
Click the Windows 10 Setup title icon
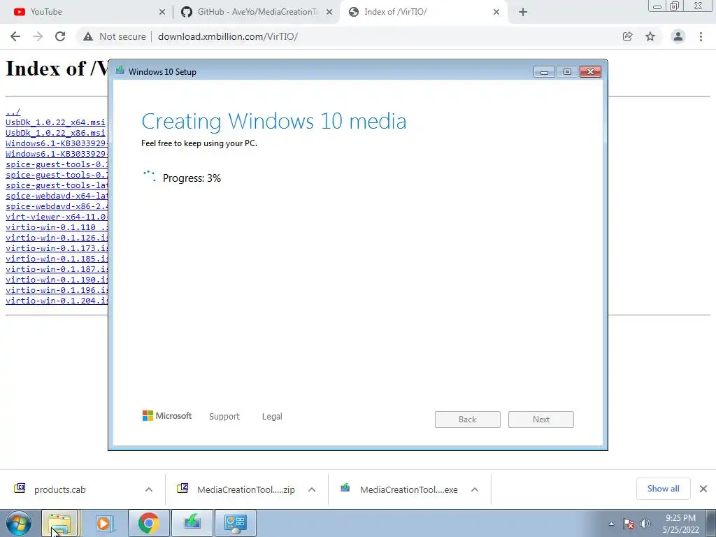[x=120, y=71]
